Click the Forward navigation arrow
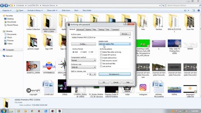The height and width of the screenshot is (113, 201). tap(6, 5)
